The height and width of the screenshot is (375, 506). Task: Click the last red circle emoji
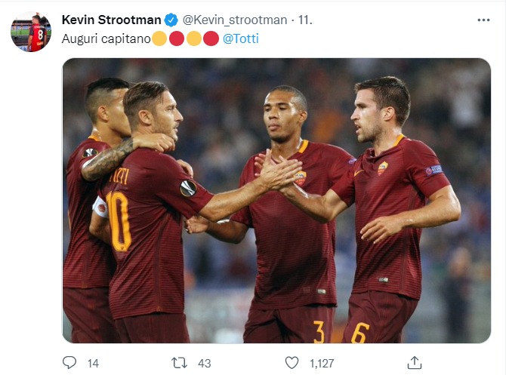coord(211,38)
